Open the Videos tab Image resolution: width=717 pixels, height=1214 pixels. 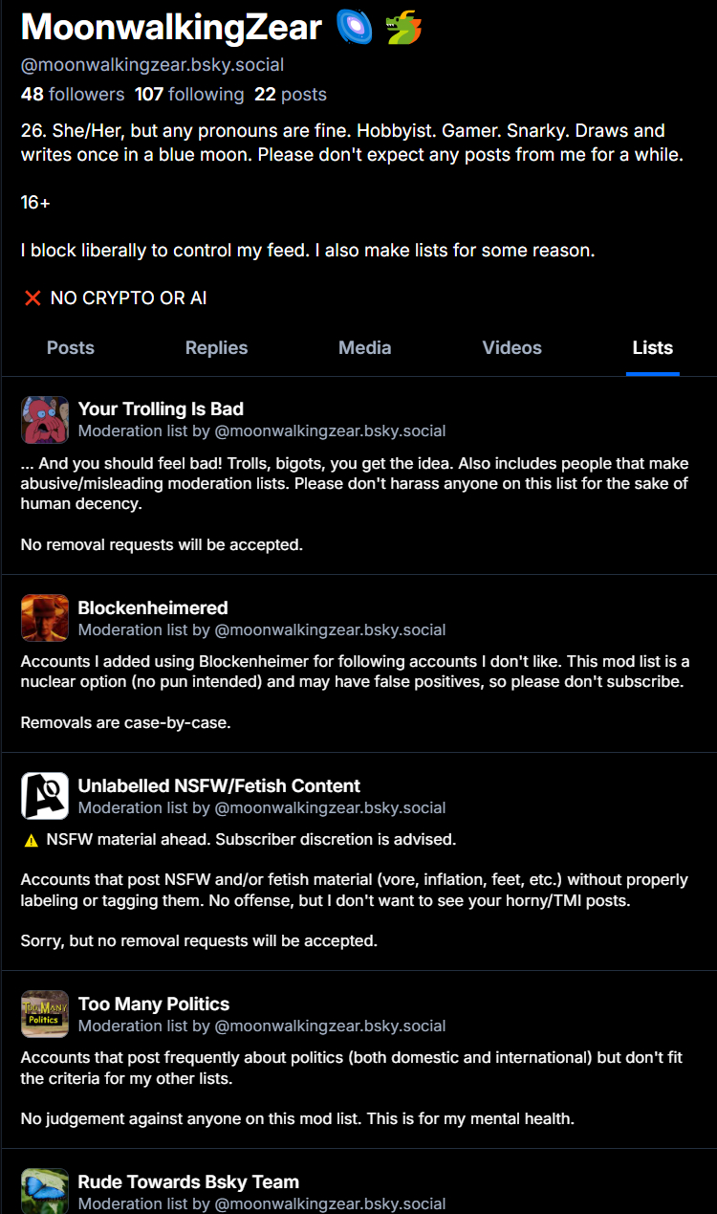point(511,348)
